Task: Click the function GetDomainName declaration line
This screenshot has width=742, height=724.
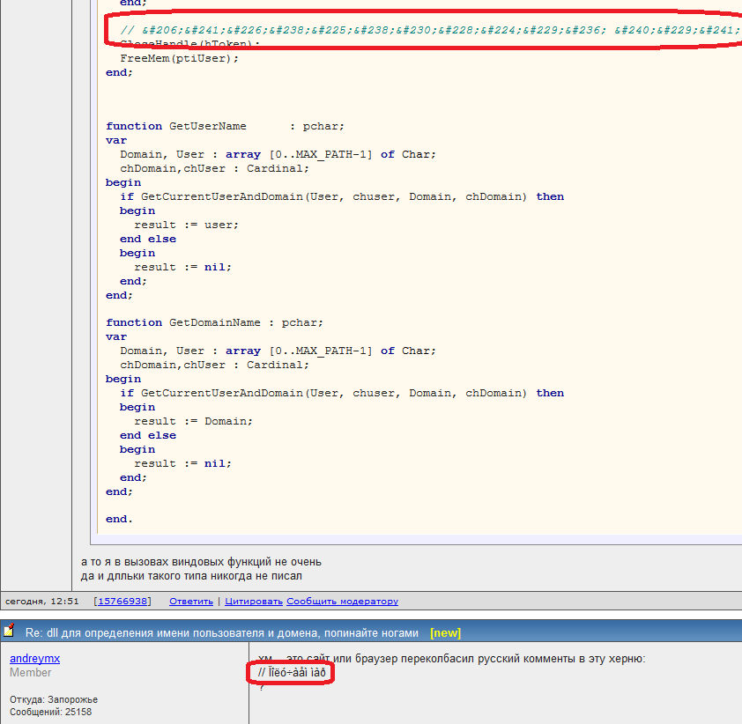Action: [x=214, y=322]
